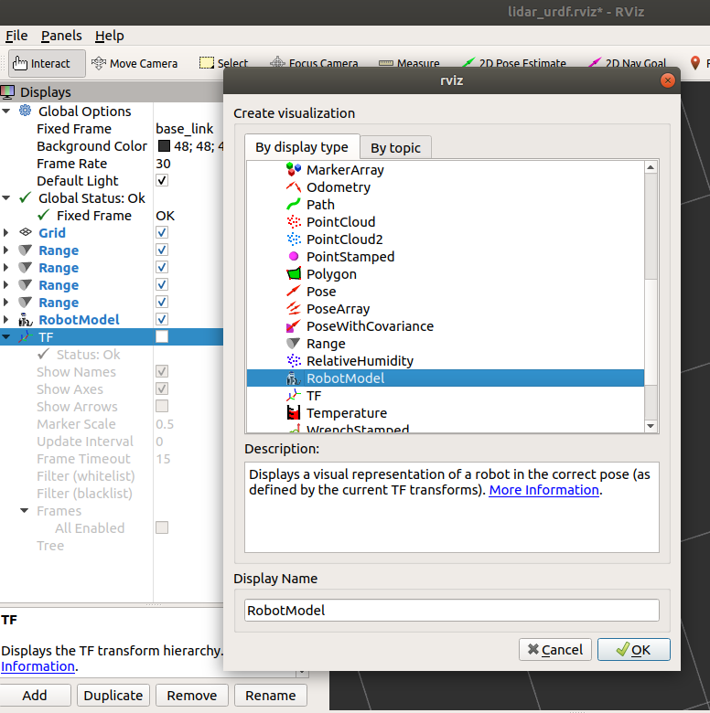Click the display list scroll-down arrow
This screenshot has width=710, height=713.
(651, 426)
